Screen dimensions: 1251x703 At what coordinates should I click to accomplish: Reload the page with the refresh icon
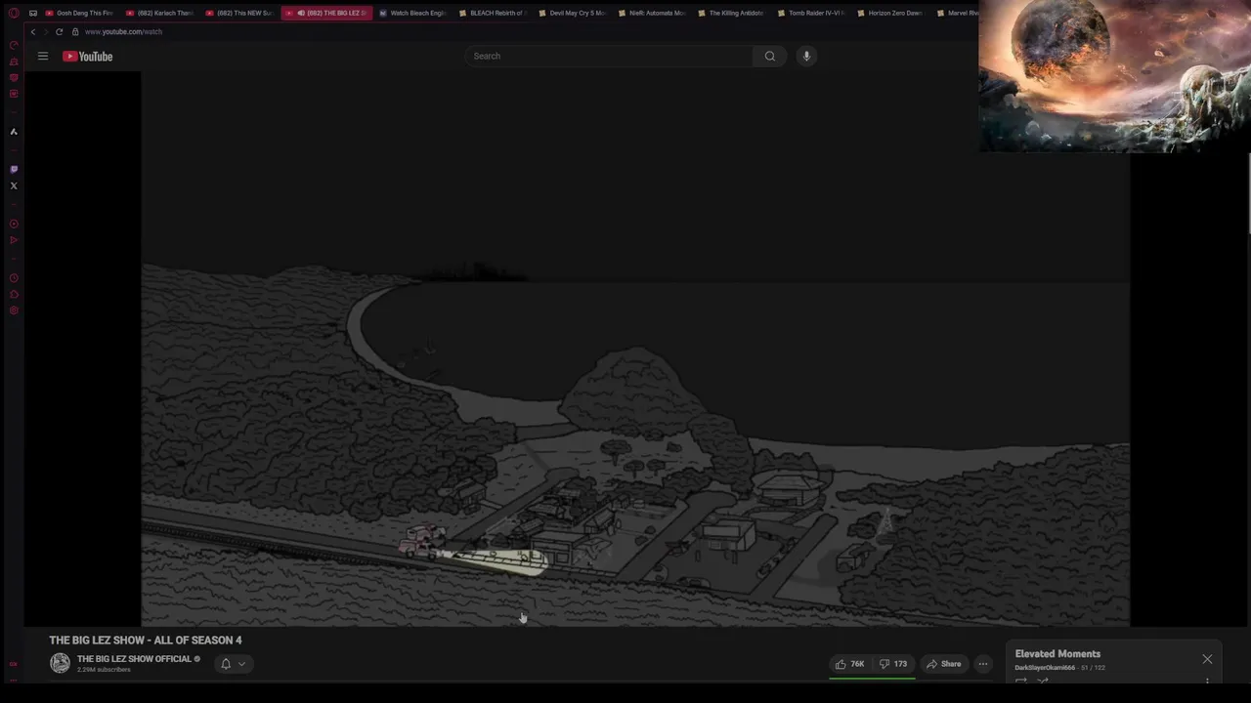pyautogui.click(x=59, y=31)
